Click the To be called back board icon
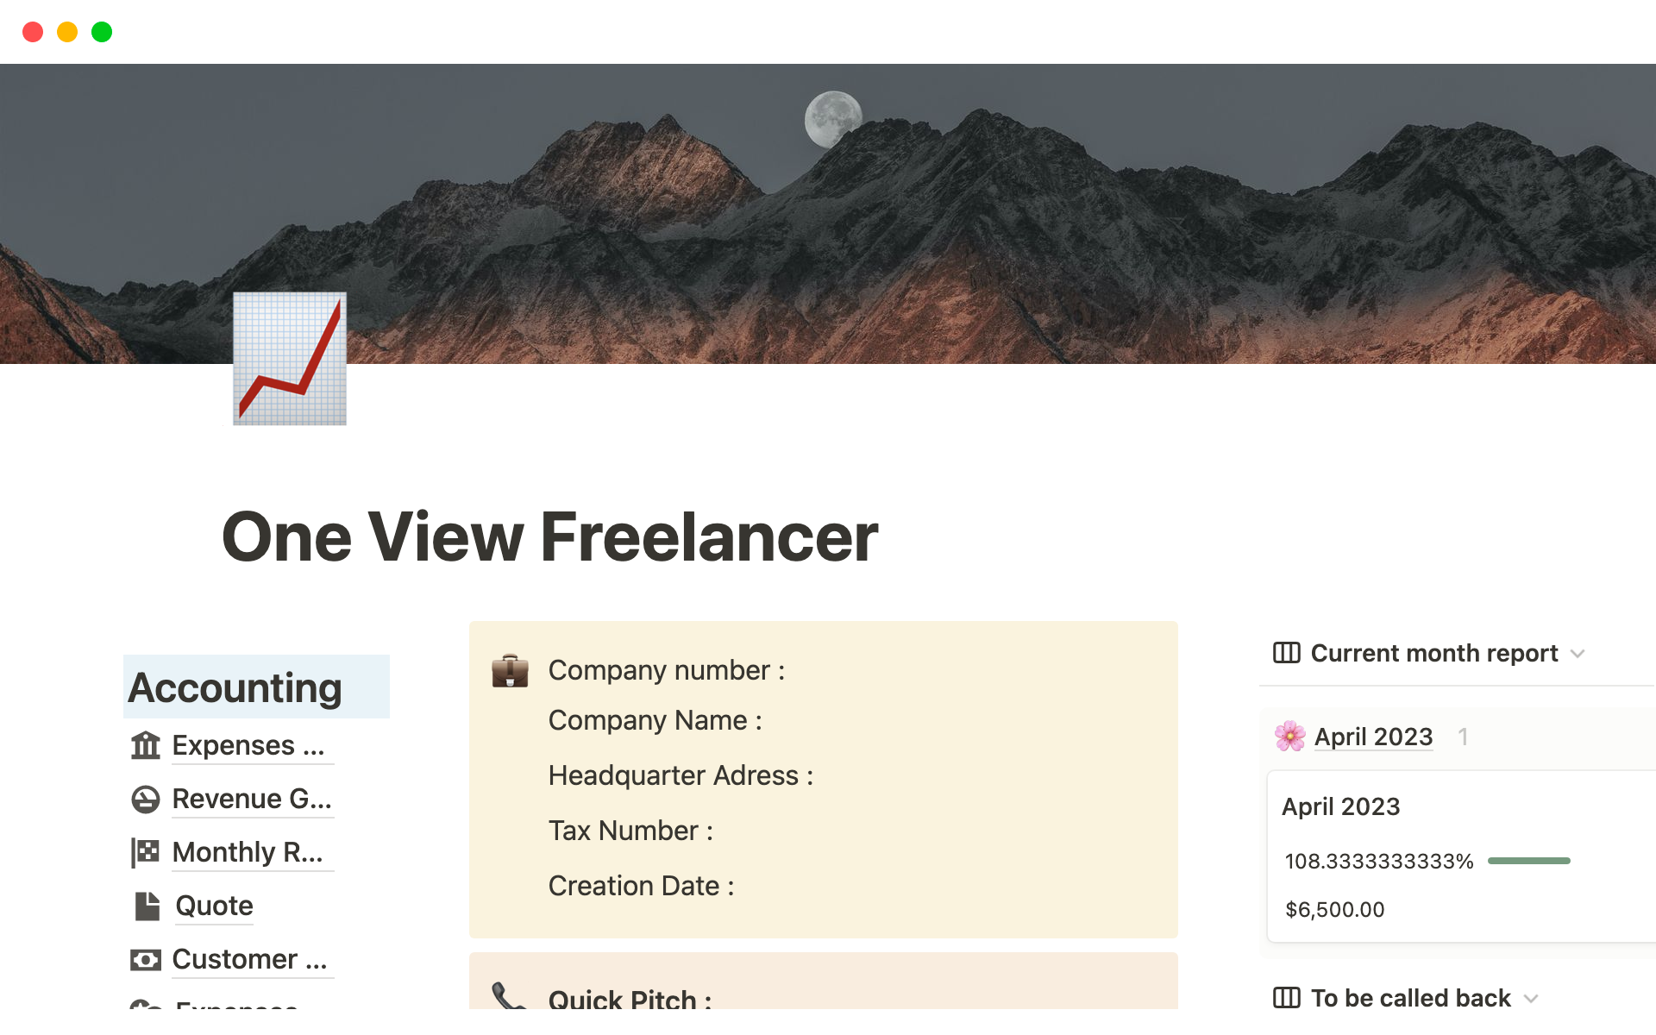The width and height of the screenshot is (1656, 1035). point(1286,998)
